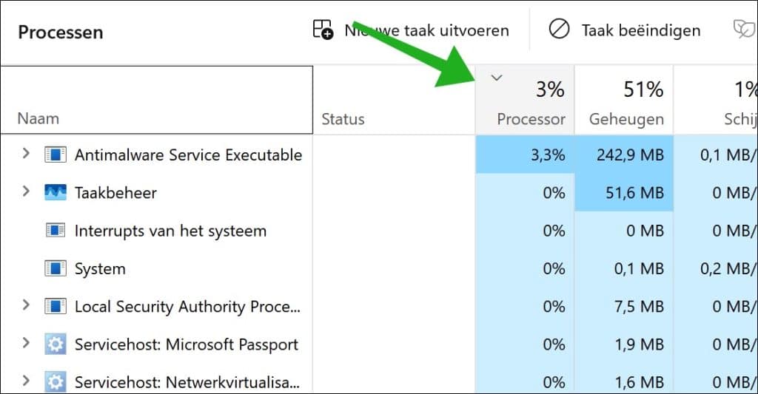Click the sort chevron above Processor column
Screen dimensions: 758x394
[497, 78]
